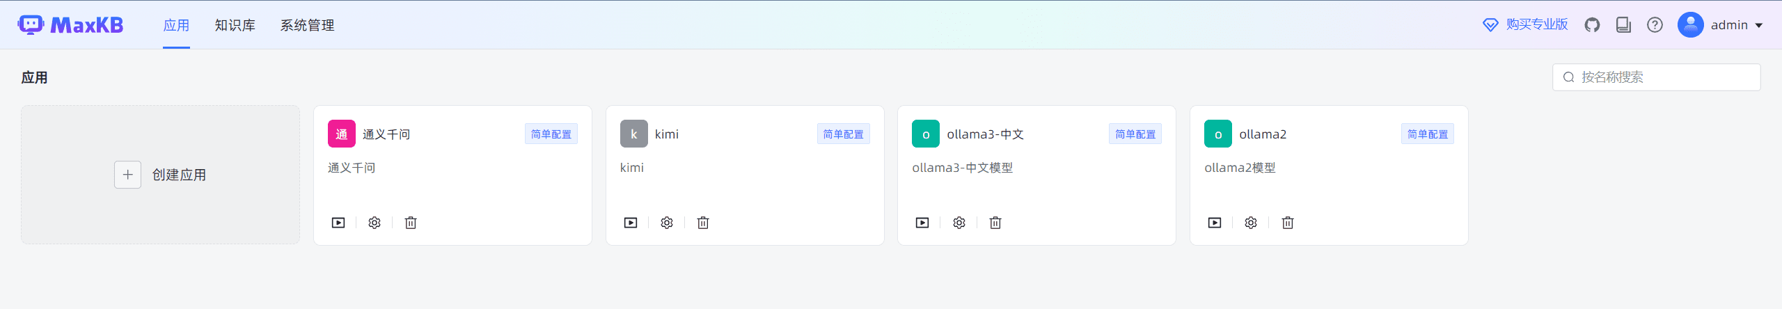Click the help question mark icon
Screen dimensions: 1782x309
[1655, 25]
